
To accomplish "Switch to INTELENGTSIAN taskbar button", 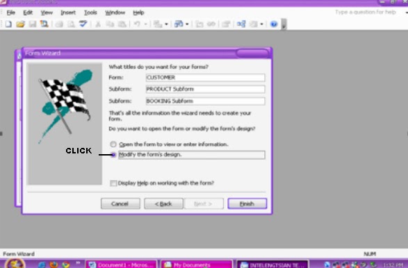I will 272,265.
